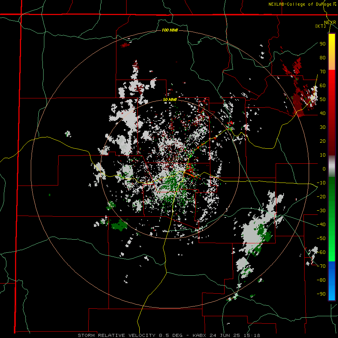Click the positive 90 value on velocity scale
The image size is (338, 338).
pyautogui.click(x=323, y=44)
